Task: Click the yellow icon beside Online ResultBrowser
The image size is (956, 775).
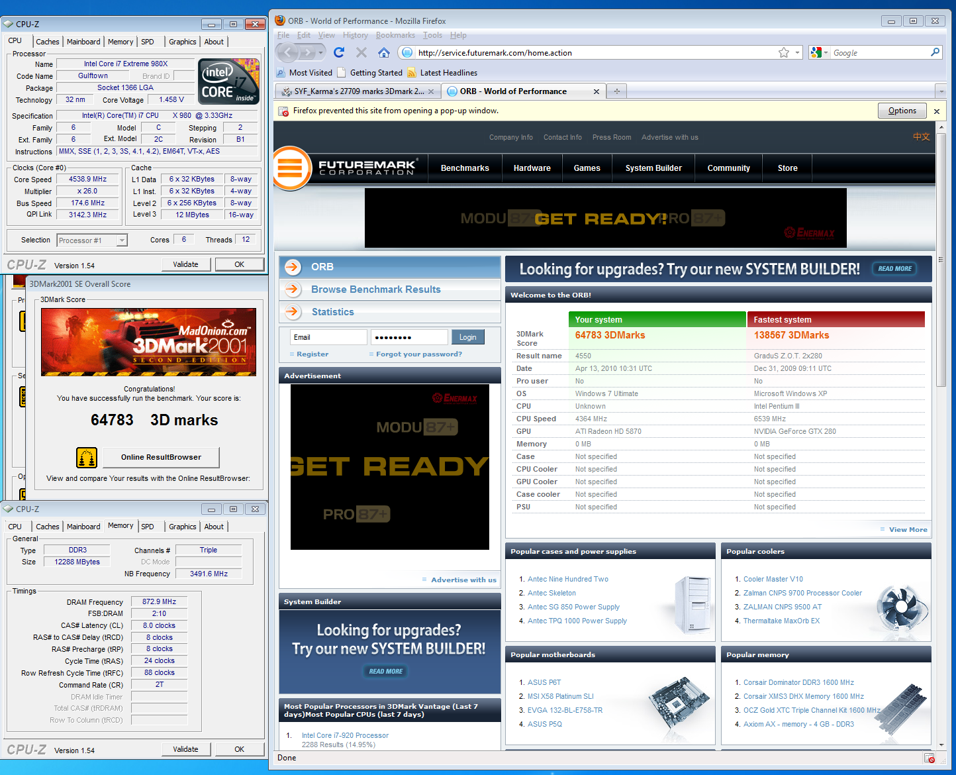Action: point(87,458)
